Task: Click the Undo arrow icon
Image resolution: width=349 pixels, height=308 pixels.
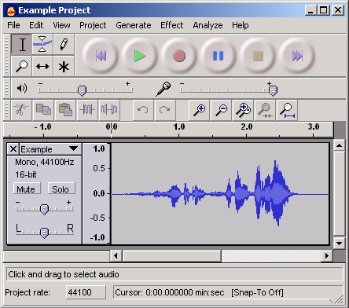Action: coord(143,110)
